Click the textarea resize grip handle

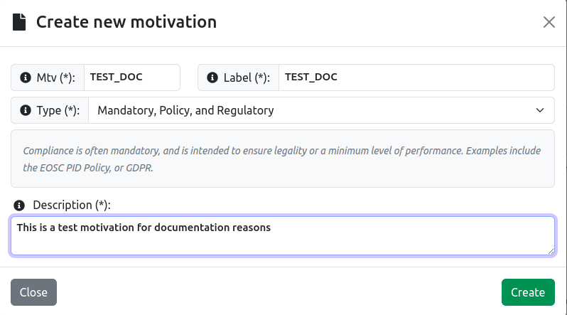(x=551, y=251)
